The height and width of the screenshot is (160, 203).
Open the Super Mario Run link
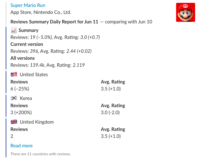28,5
